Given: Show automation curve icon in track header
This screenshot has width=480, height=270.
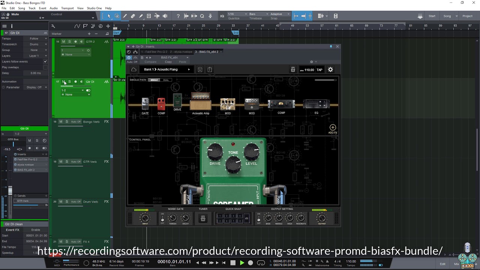Looking at the screenshot, I should (77, 26).
